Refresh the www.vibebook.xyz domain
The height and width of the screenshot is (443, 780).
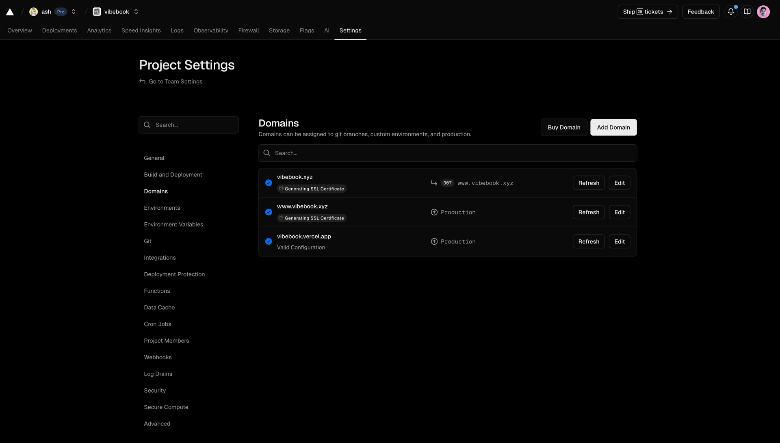pos(589,212)
